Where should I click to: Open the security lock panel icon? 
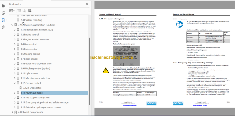pos(3,6)
